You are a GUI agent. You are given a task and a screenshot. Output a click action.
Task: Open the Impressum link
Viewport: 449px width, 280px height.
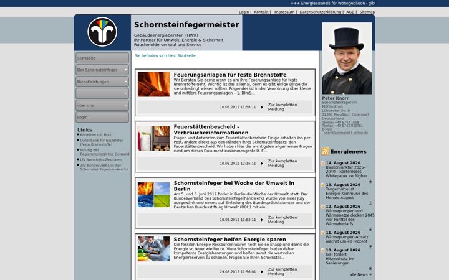point(284,12)
